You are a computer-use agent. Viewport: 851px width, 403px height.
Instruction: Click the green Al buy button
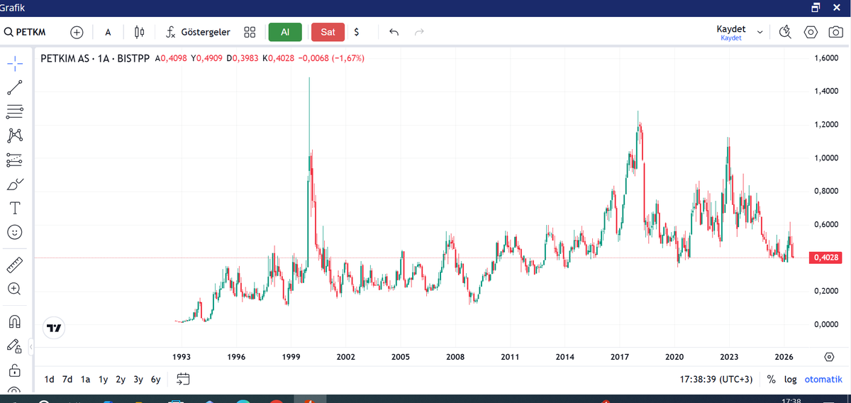pyautogui.click(x=285, y=32)
